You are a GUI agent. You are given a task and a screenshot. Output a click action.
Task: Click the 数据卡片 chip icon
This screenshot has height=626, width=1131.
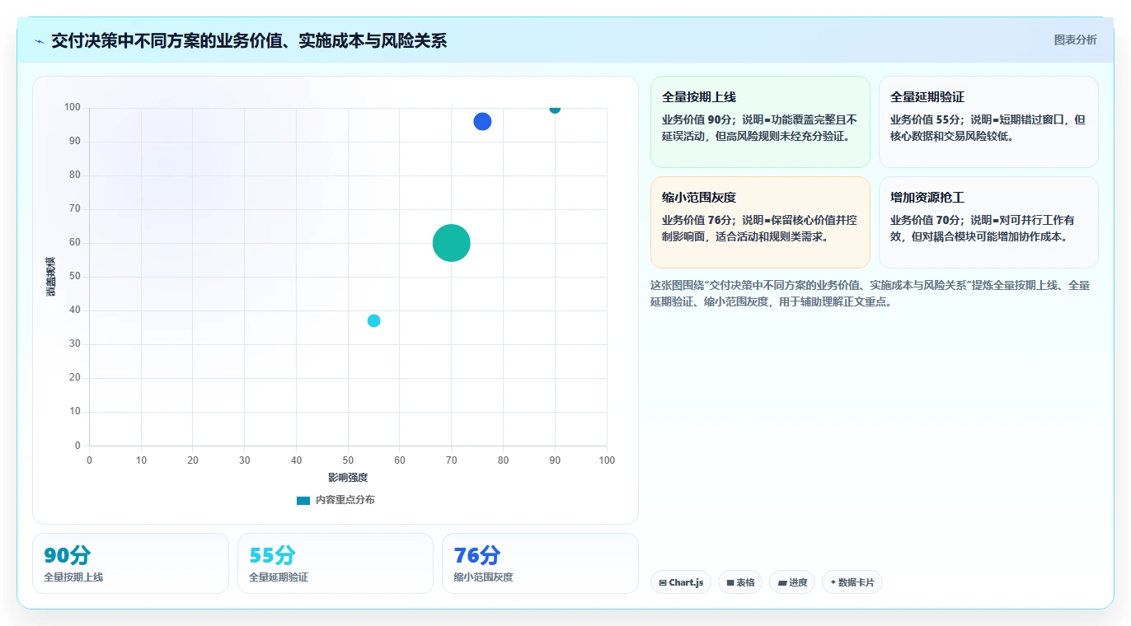tap(833, 582)
